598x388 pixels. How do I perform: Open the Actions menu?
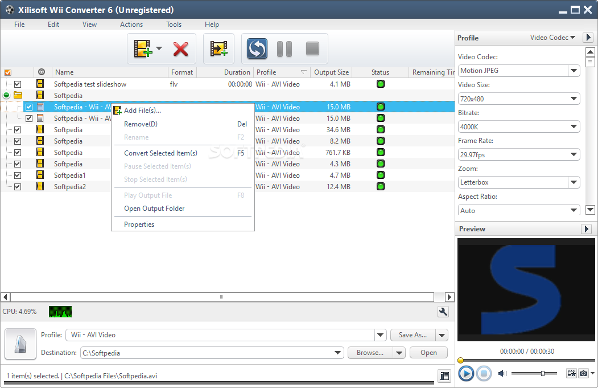click(x=131, y=24)
